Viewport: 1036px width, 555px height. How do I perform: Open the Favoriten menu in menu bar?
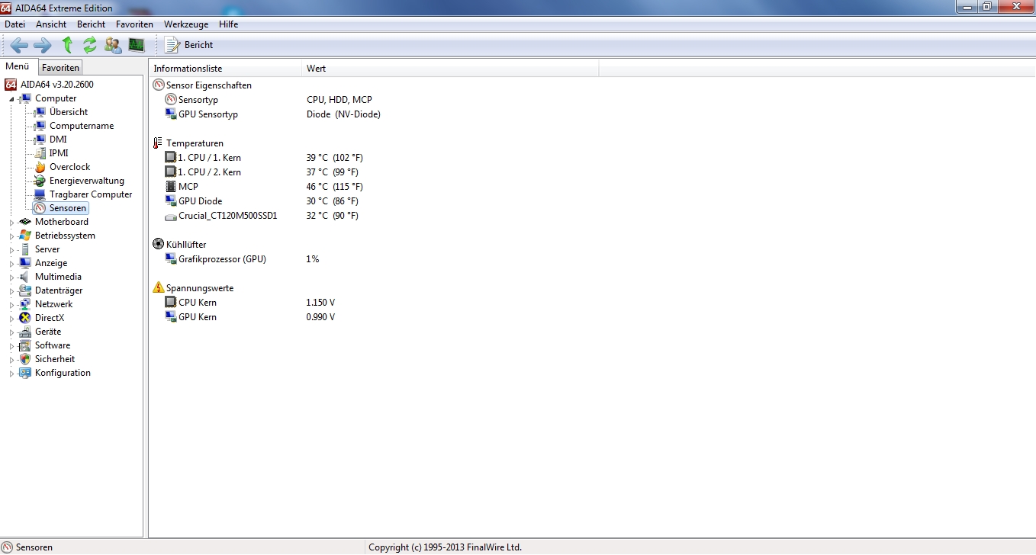[x=134, y=24]
